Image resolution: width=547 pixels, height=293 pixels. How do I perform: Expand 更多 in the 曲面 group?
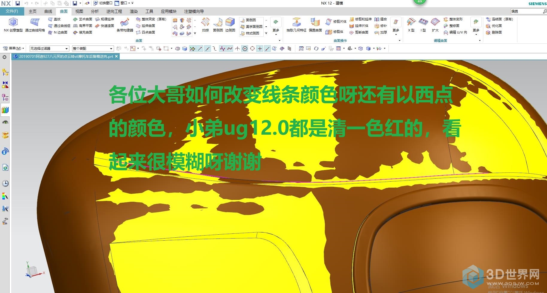[x=276, y=26]
